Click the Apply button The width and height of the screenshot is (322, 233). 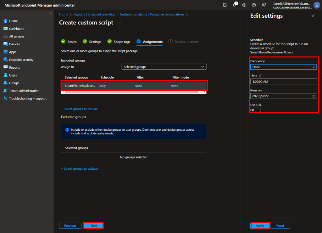(260, 225)
